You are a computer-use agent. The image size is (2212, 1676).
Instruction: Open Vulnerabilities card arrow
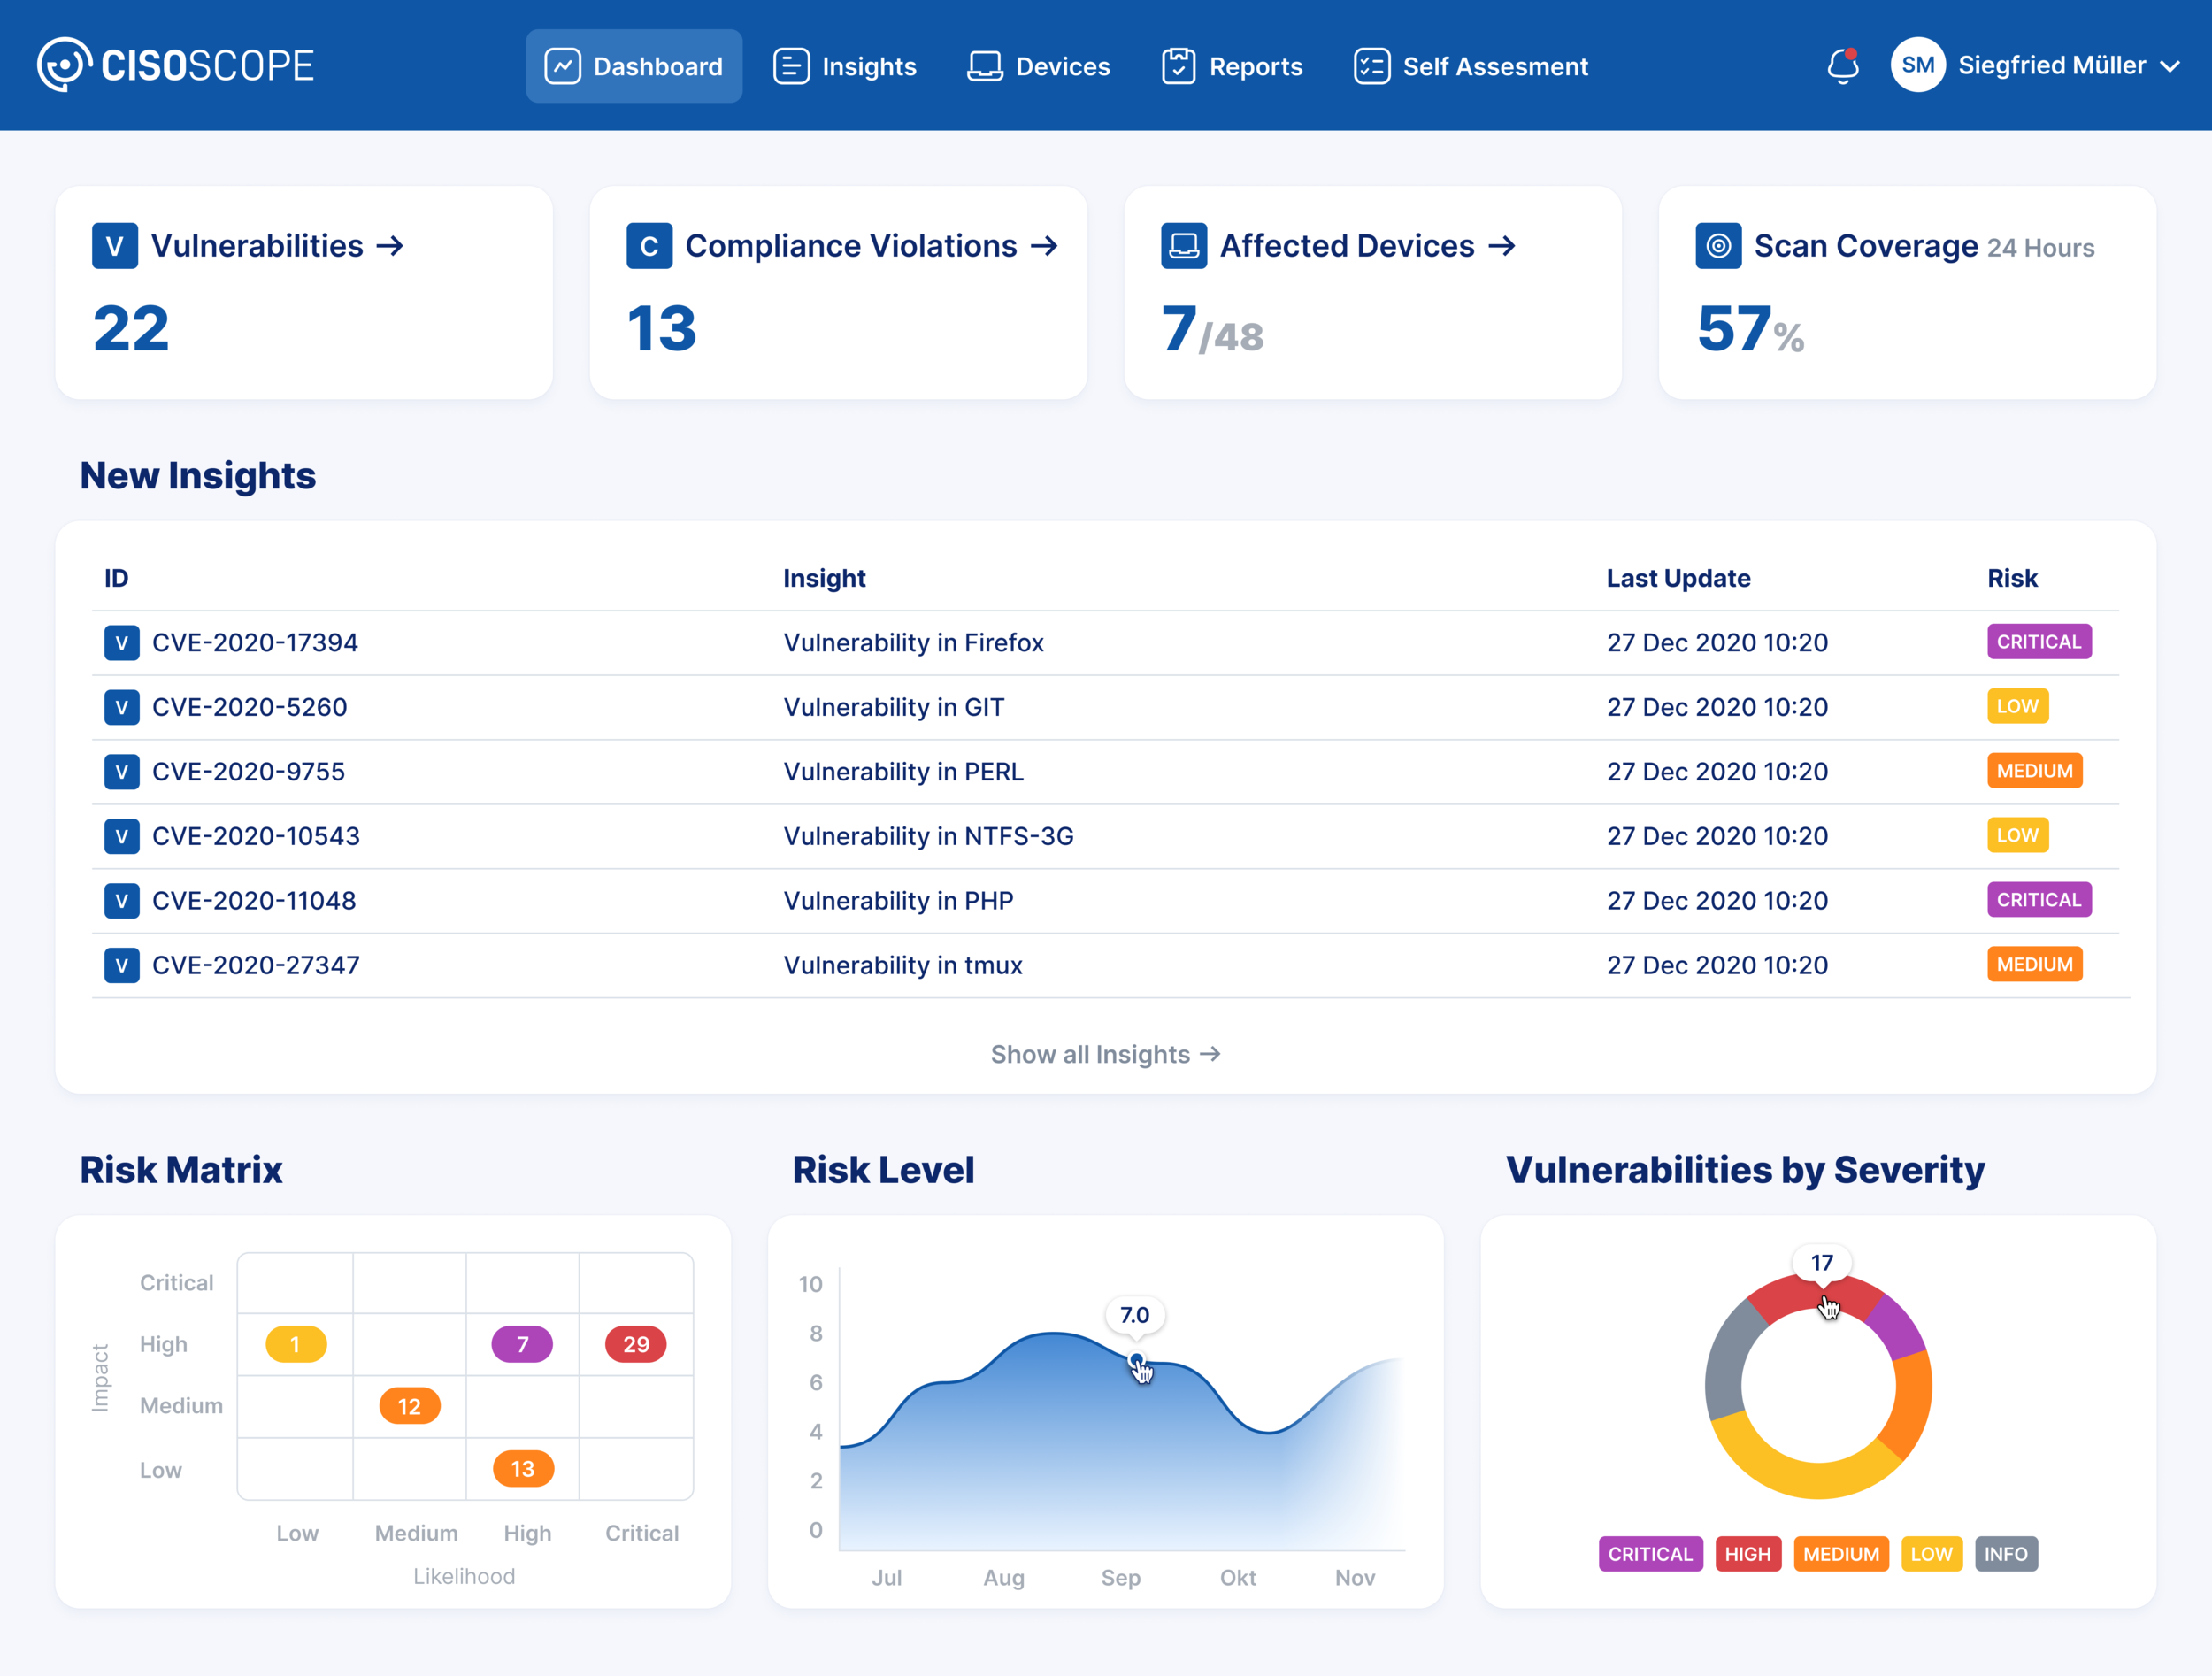click(x=390, y=246)
